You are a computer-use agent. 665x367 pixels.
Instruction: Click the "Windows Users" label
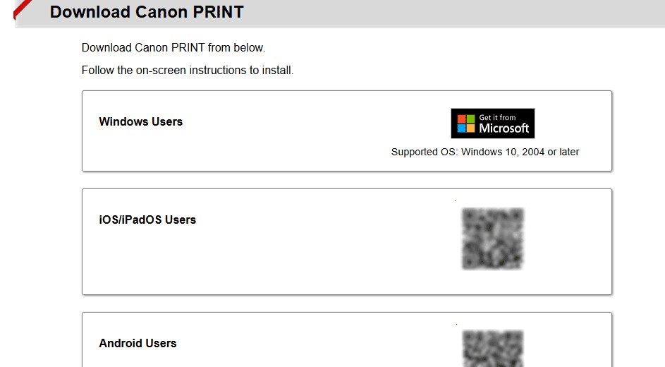140,121
